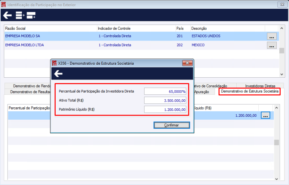Click scroll thumb of the companies list
289x185 pixels.
(x=282, y=51)
